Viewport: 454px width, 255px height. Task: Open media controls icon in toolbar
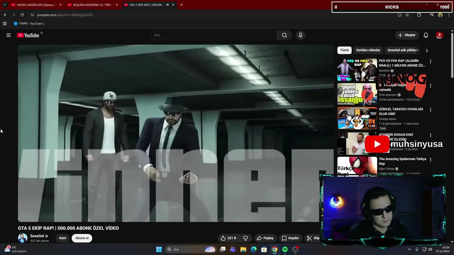(432, 15)
